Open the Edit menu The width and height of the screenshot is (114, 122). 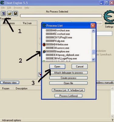[9, 8]
